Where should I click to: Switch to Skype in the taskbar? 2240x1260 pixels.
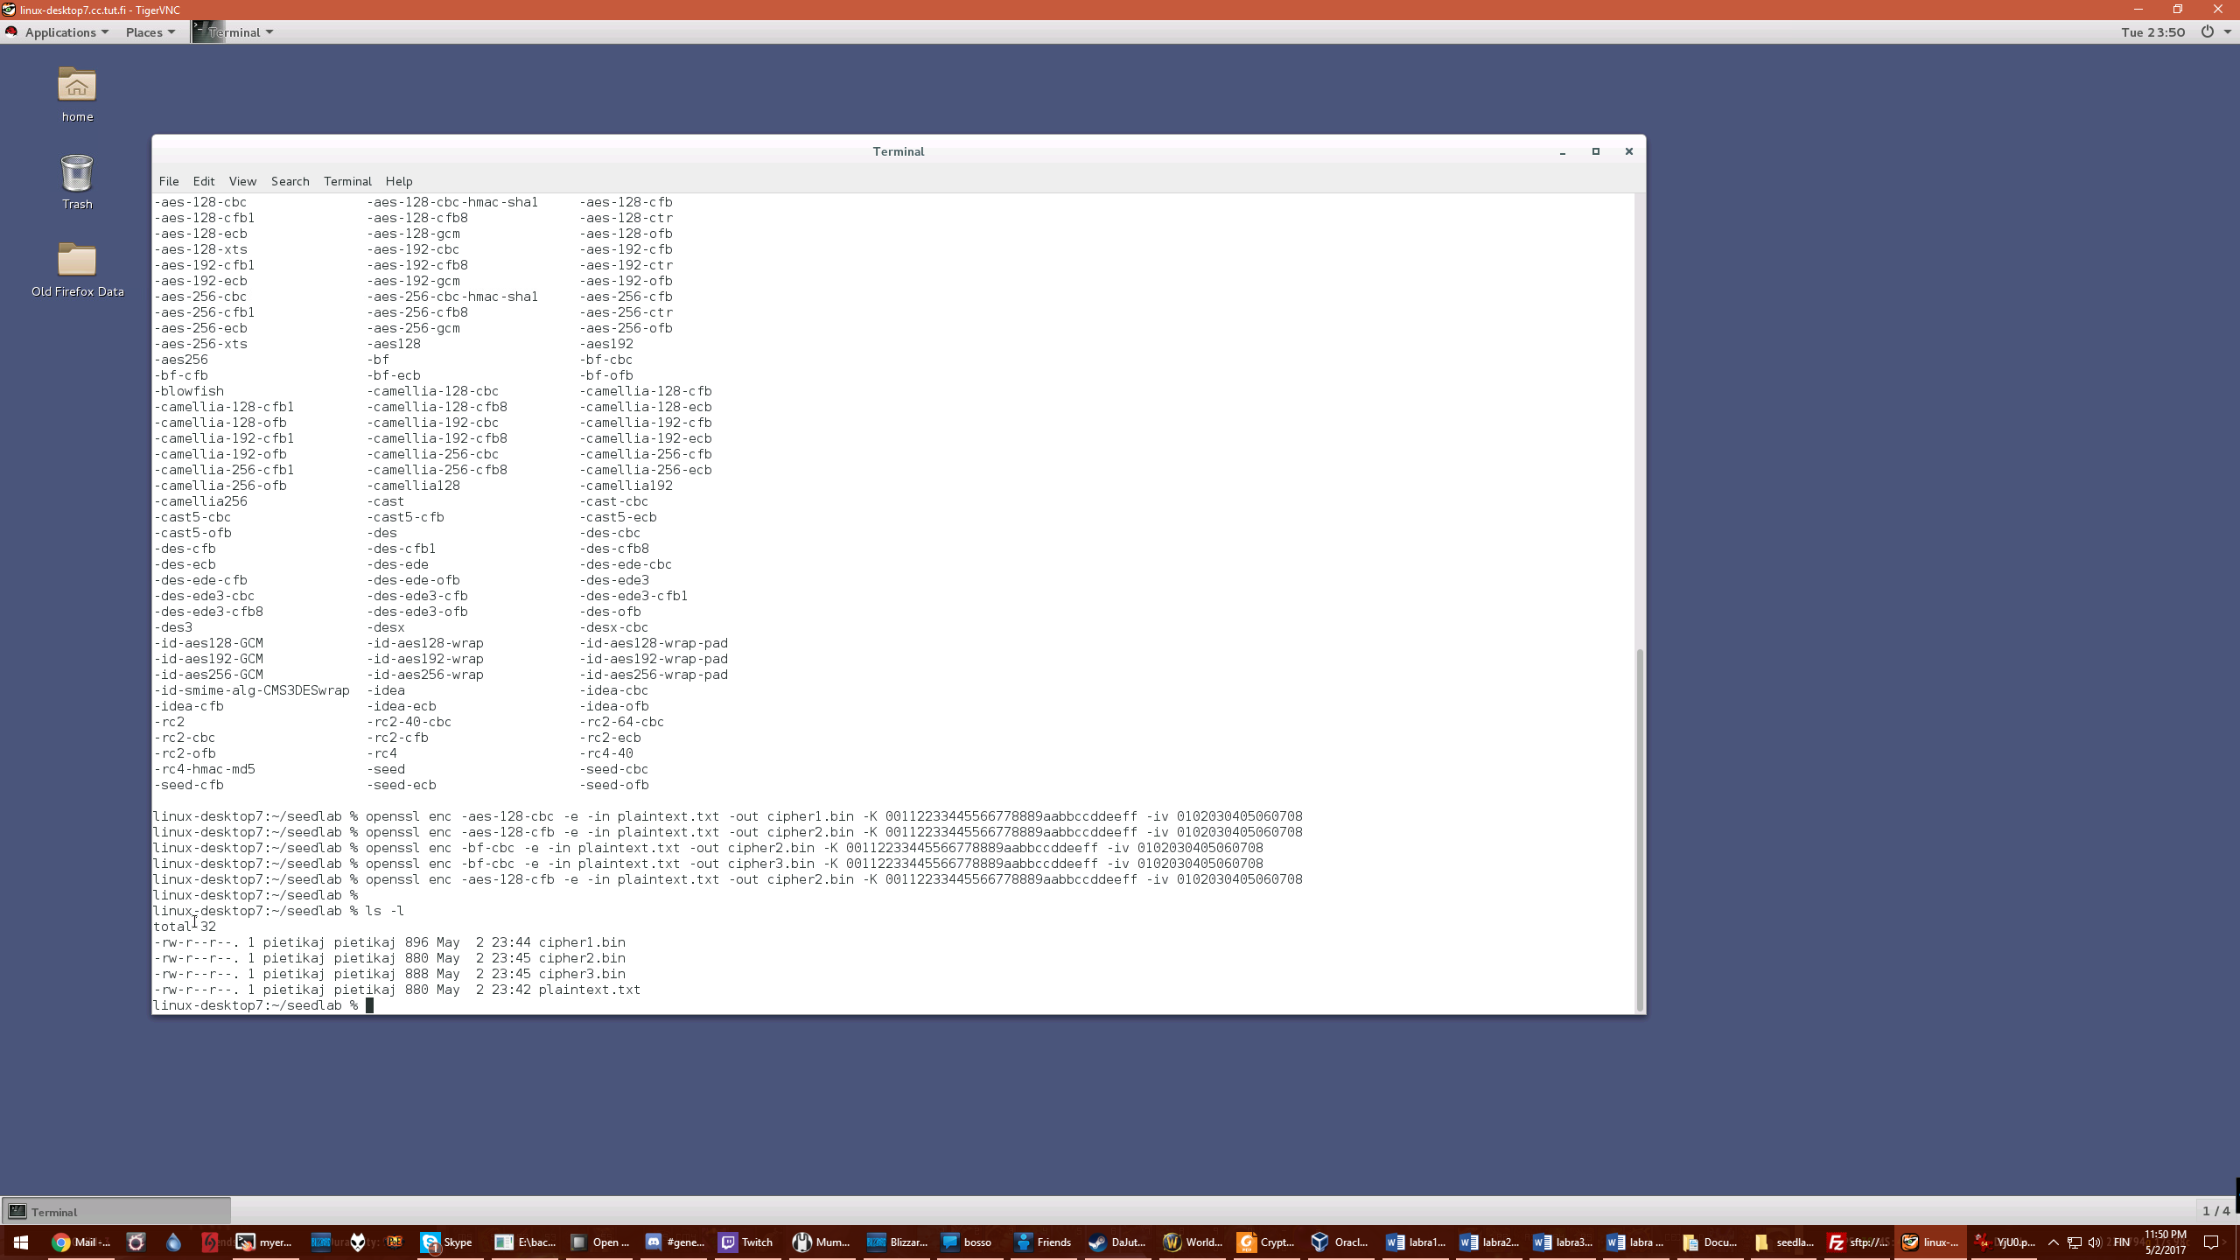click(447, 1242)
